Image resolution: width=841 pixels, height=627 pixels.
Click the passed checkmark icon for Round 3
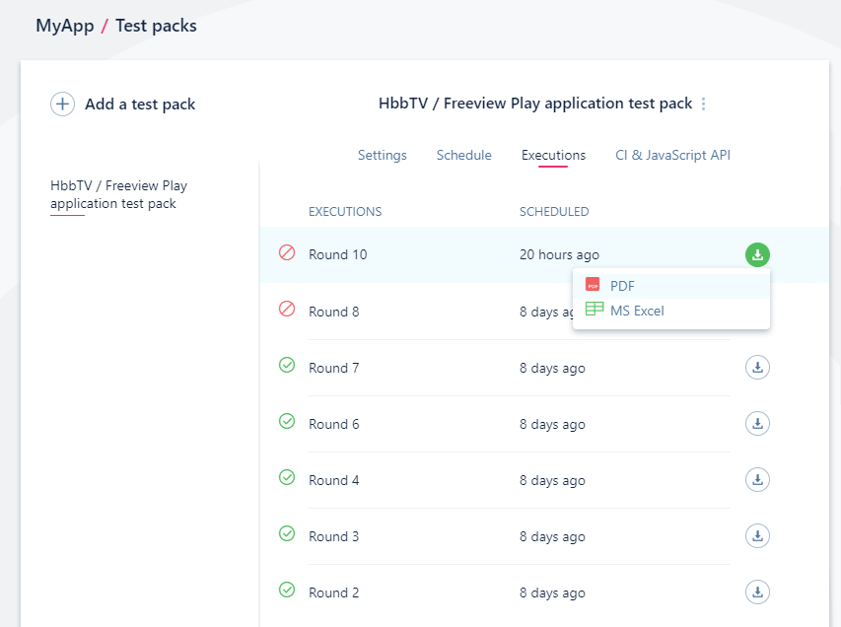pos(287,533)
